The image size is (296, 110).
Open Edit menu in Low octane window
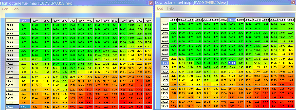160,8
